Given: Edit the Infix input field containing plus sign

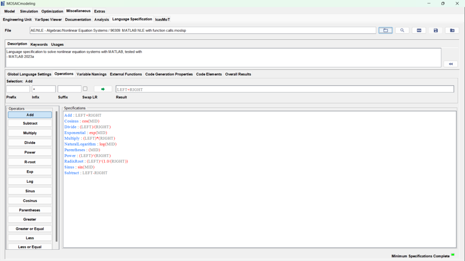Looking at the screenshot, I should [44, 89].
